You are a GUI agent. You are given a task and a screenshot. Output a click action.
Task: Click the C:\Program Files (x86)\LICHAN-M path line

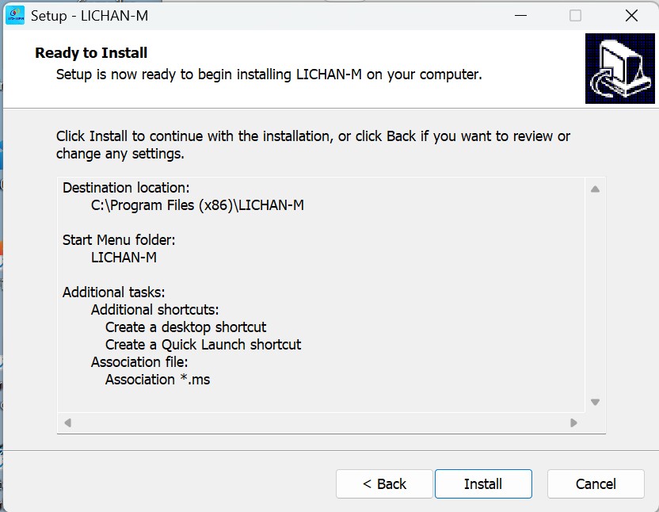[x=197, y=205]
